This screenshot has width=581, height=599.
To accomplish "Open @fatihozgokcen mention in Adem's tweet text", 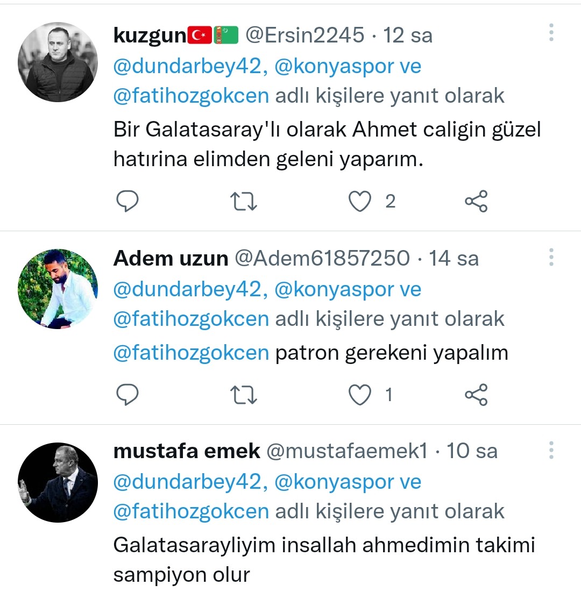I will pos(191,353).
